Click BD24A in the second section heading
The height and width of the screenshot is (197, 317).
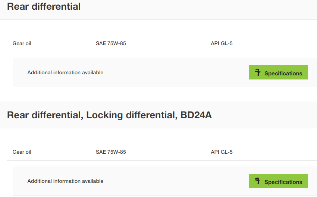(x=196, y=115)
